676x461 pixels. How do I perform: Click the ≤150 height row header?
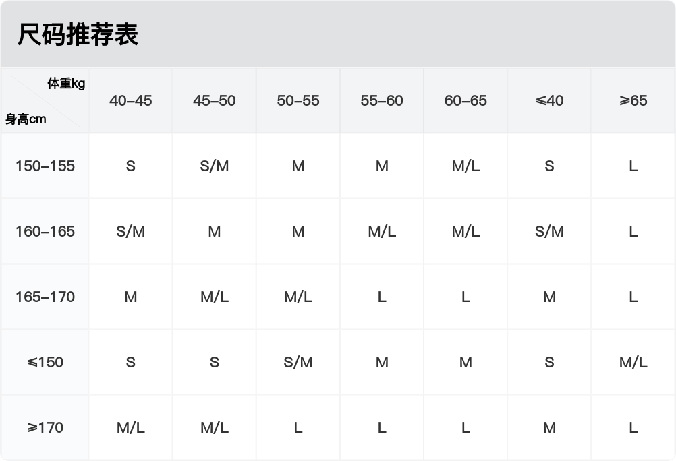[45, 362]
